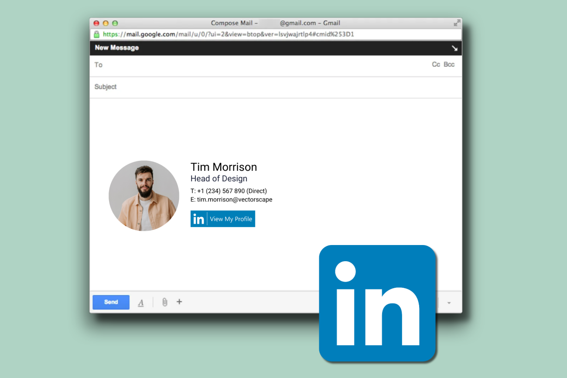Click the View My Profile button

[x=231, y=219]
